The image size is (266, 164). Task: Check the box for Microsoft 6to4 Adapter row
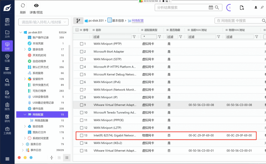[82, 52]
